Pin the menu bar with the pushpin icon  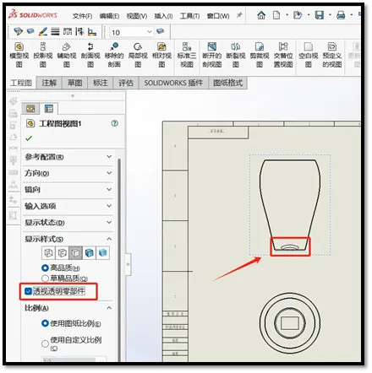coord(239,15)
